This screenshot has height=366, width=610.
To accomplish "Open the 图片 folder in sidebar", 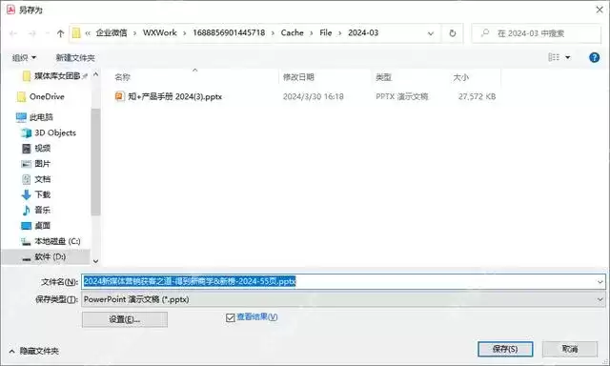I will coord(35,164).
